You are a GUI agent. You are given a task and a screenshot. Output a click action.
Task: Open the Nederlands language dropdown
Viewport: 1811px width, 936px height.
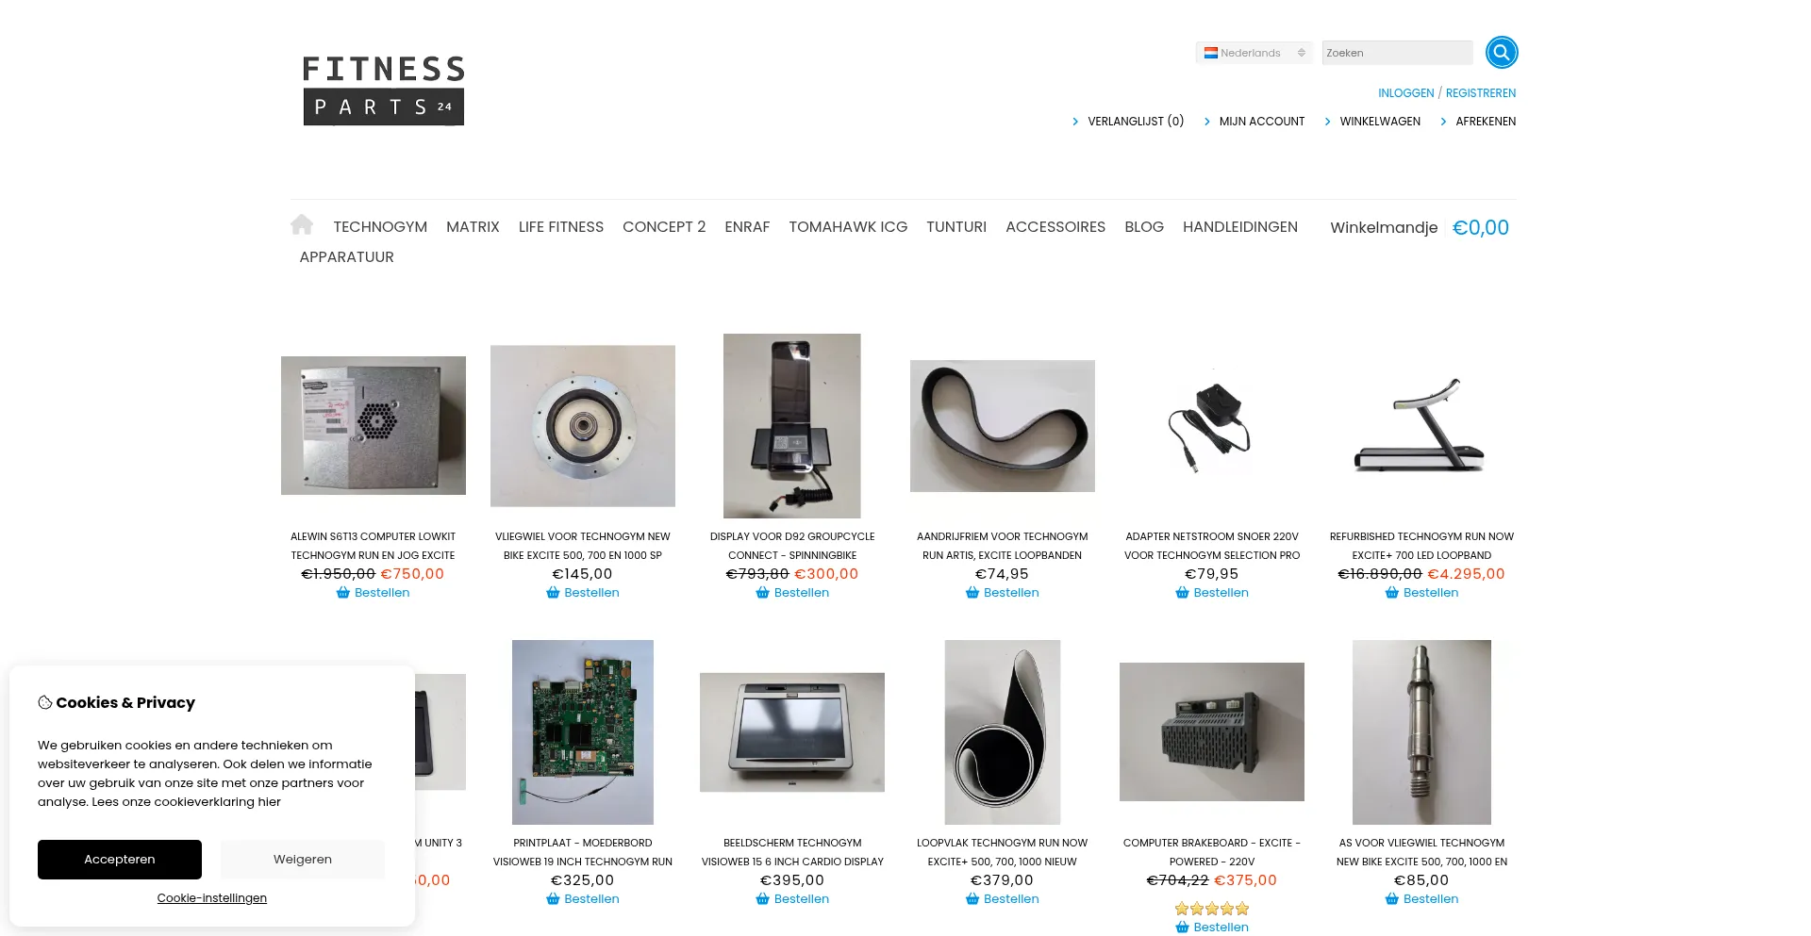[x=1254, y=53]
